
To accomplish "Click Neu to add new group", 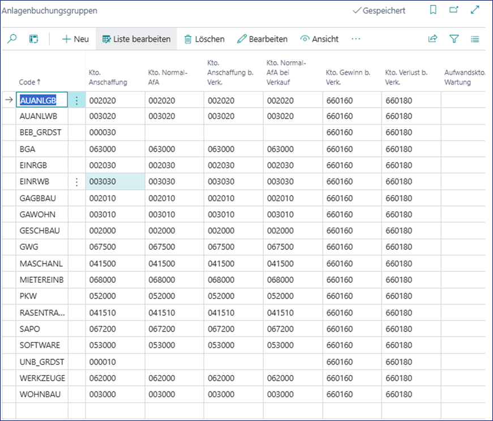I will (75, 39).
